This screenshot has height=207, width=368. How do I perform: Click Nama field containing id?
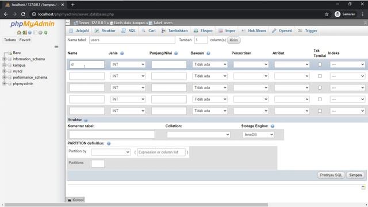point(87,64)
